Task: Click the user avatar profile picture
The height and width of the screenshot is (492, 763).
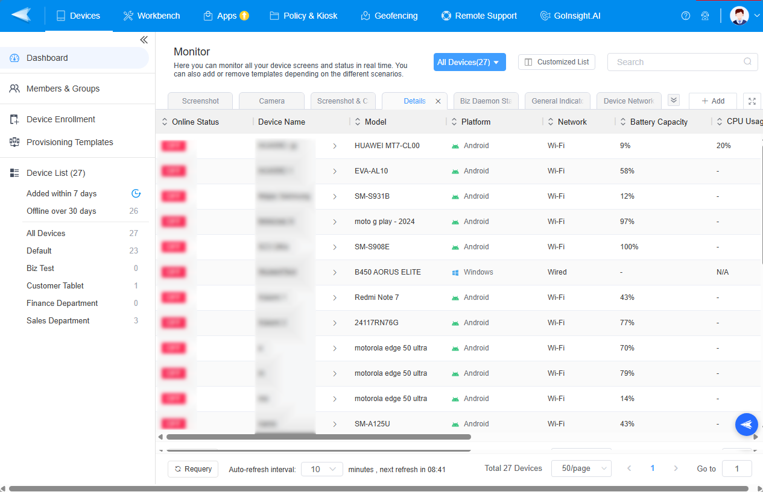Action: [739, 16]
